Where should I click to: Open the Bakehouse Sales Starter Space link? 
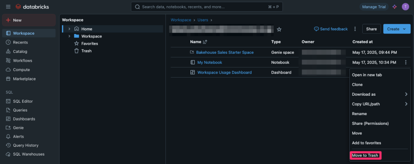tap(225, 53)
